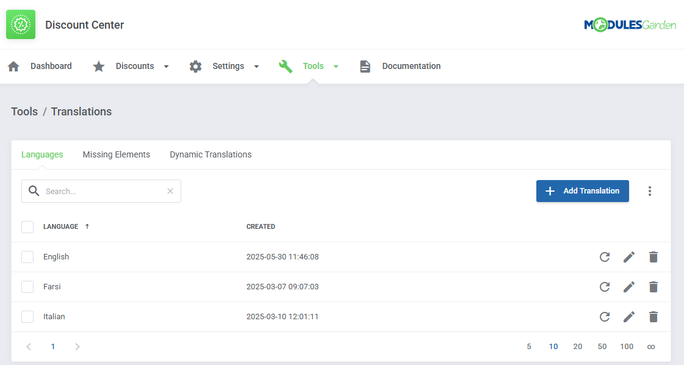Click the date 2025-03-10 12:01:11
The width and height of the screenshot is (684, 365).
click(283, 317)
